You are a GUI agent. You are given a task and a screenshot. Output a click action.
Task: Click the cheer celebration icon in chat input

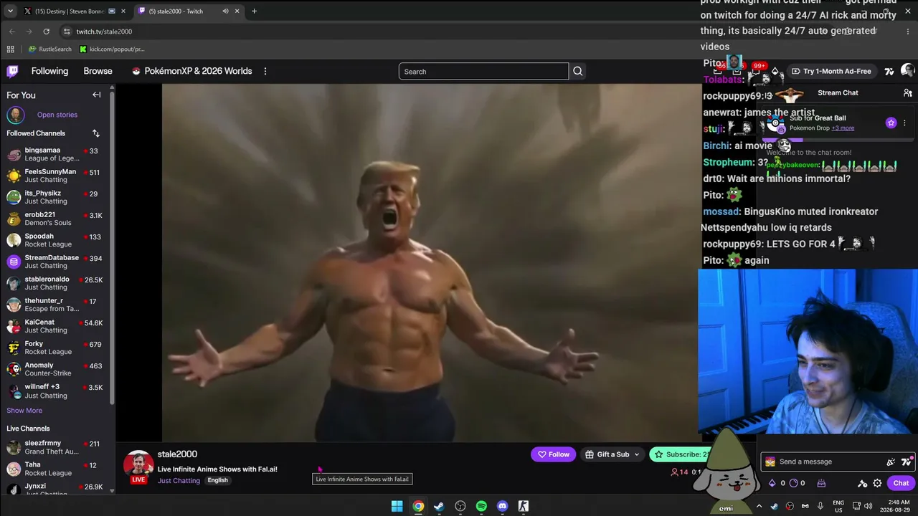point(891,462)
